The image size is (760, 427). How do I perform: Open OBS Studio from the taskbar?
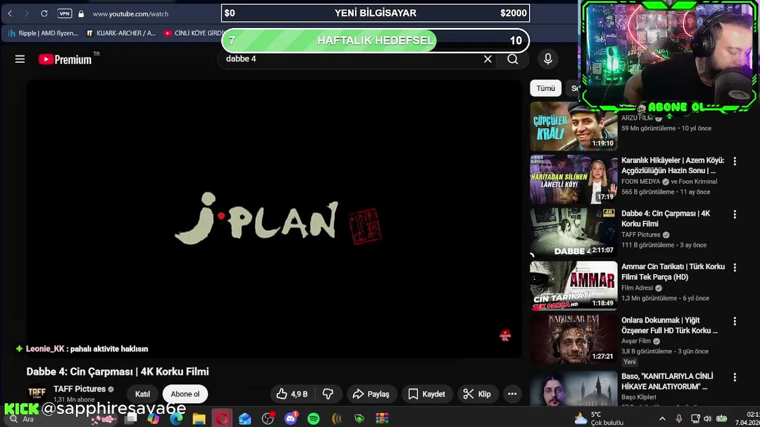click(268, 419)
